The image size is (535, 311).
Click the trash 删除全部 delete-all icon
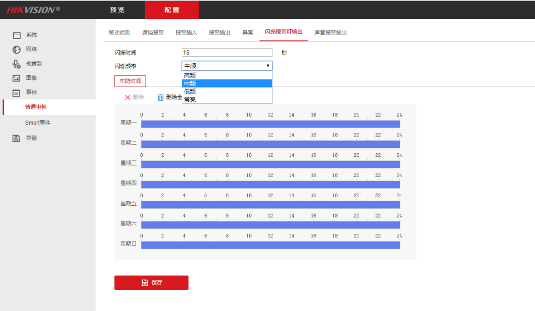point(160,97)
